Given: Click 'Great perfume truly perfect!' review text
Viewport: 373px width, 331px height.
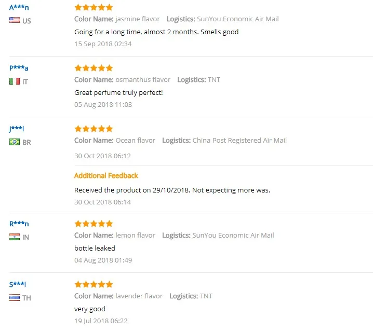Looking at the screenshot, I should 118,93.
